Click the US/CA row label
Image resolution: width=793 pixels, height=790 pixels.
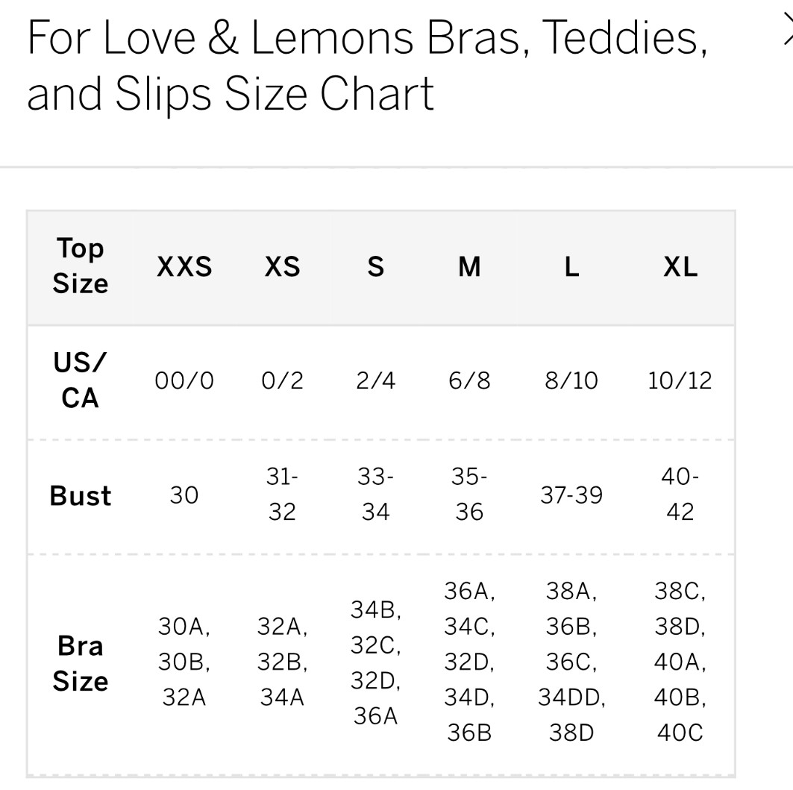point(81,381)
